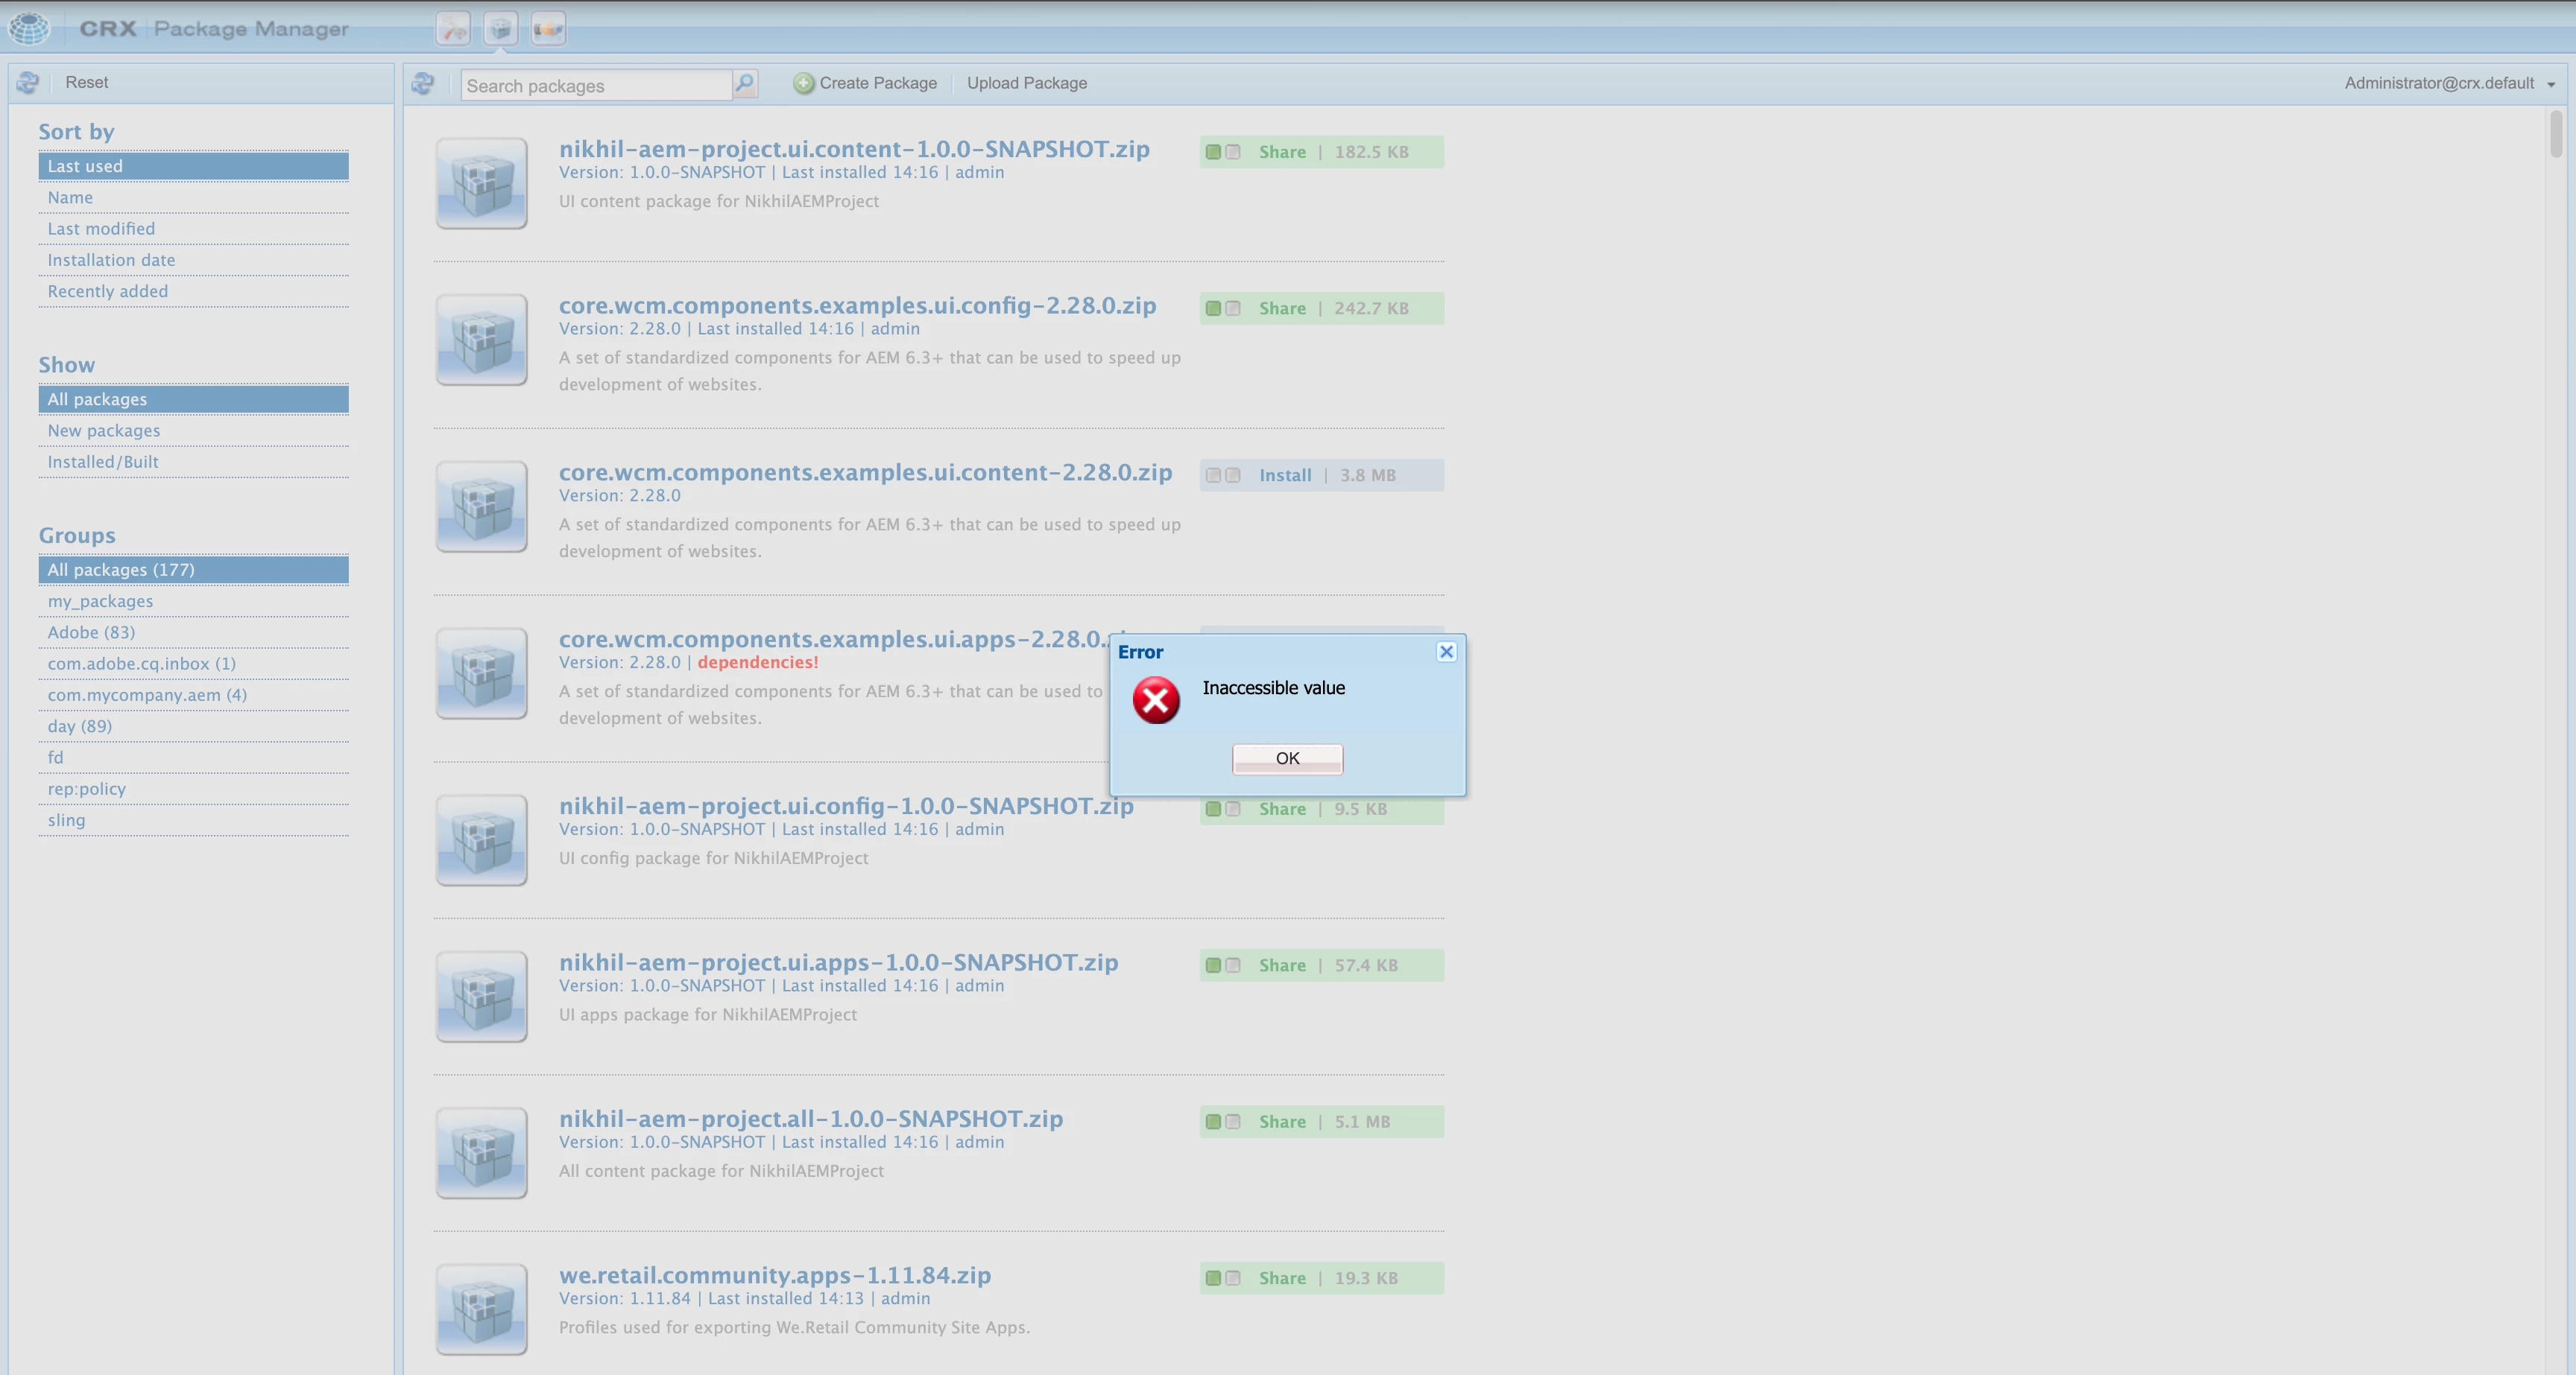
Task: Open the Package Share icon in header
Action: pos(548,29)
